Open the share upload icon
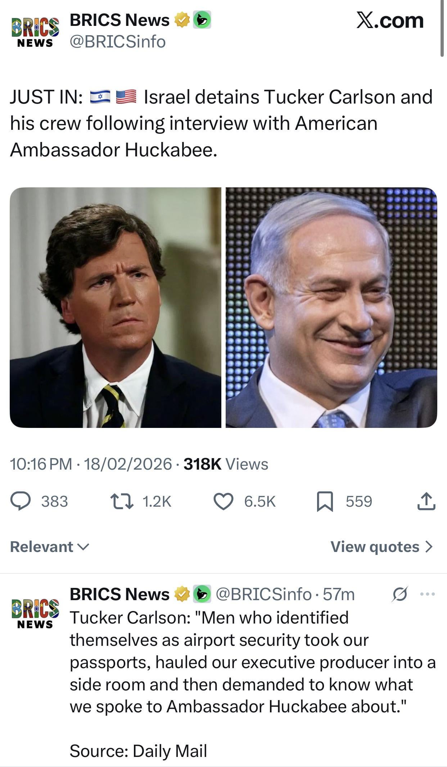The height and width of the screenshot is (767, 447). pos(426,502)
